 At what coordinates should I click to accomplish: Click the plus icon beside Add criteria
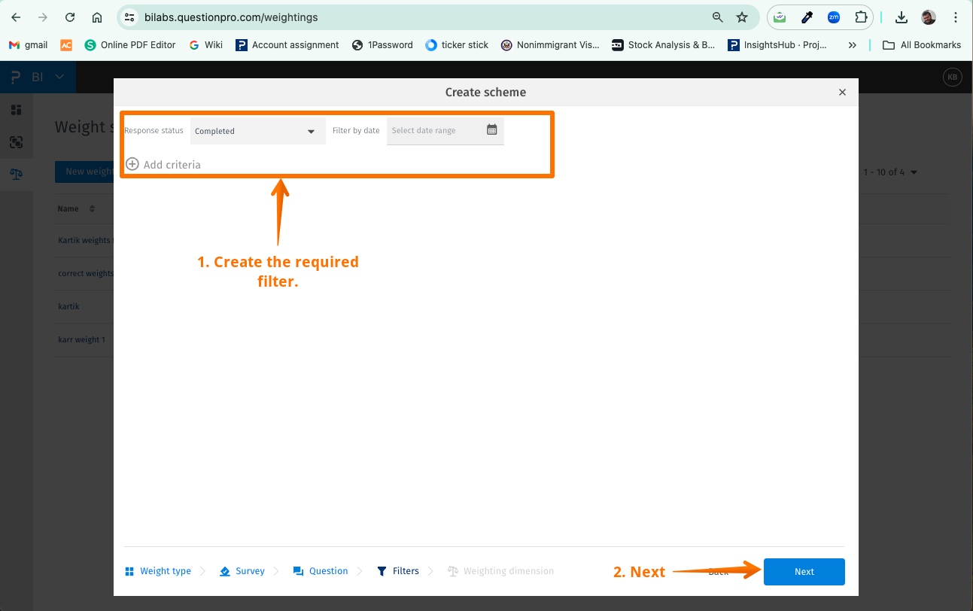[132, 164]
